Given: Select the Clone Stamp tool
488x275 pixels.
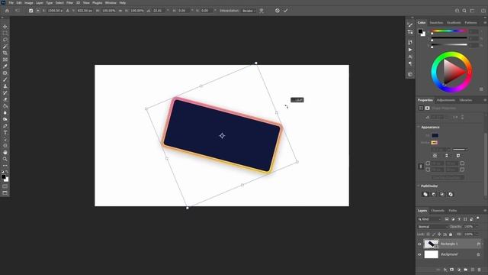Looking at the screenshot, I should 5,86.
